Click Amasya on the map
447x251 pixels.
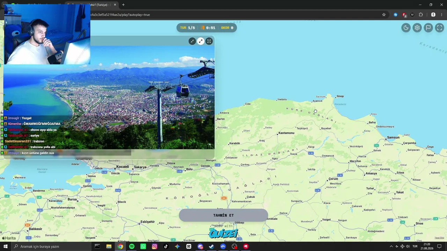[x=371, y=173]
